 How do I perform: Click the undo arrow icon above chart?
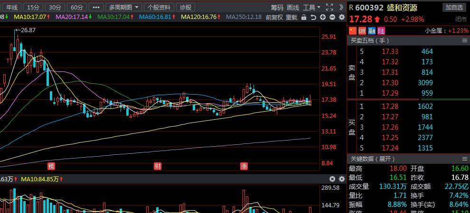tap(313, 17)
